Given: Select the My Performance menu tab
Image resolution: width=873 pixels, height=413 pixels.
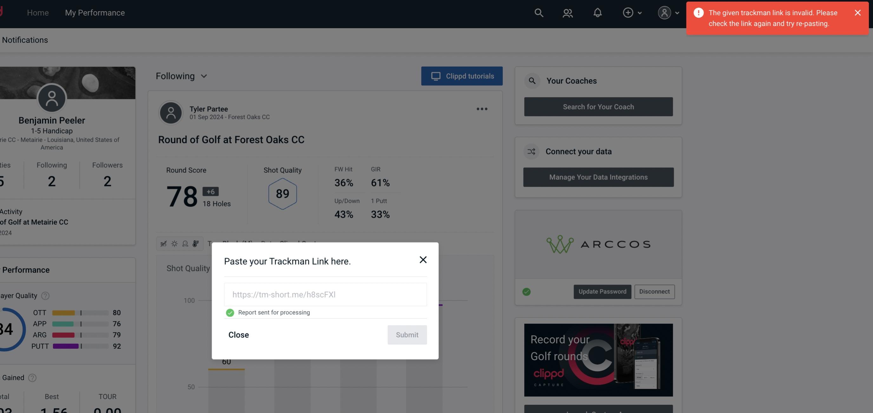Looking at the screenshot, I should click(x=95, y=12).
